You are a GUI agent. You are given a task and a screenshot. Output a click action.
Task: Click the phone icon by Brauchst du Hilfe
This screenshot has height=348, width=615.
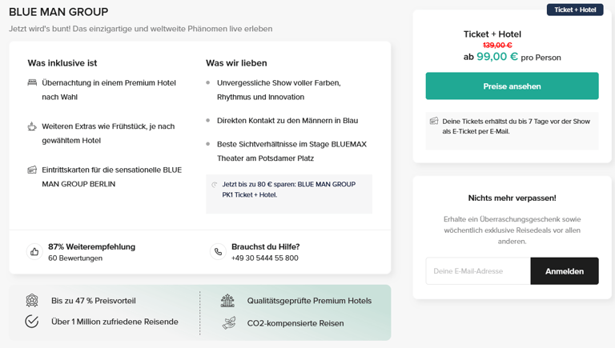(218, 251)
